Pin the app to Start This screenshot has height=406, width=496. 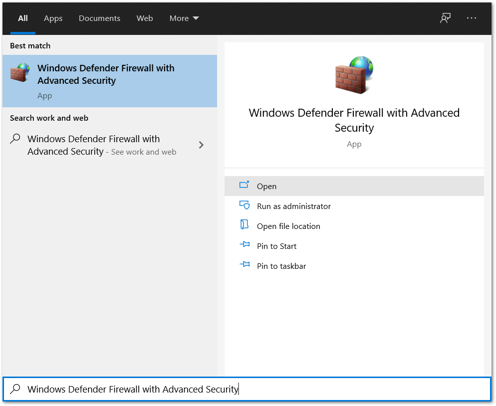pos(354,246)
